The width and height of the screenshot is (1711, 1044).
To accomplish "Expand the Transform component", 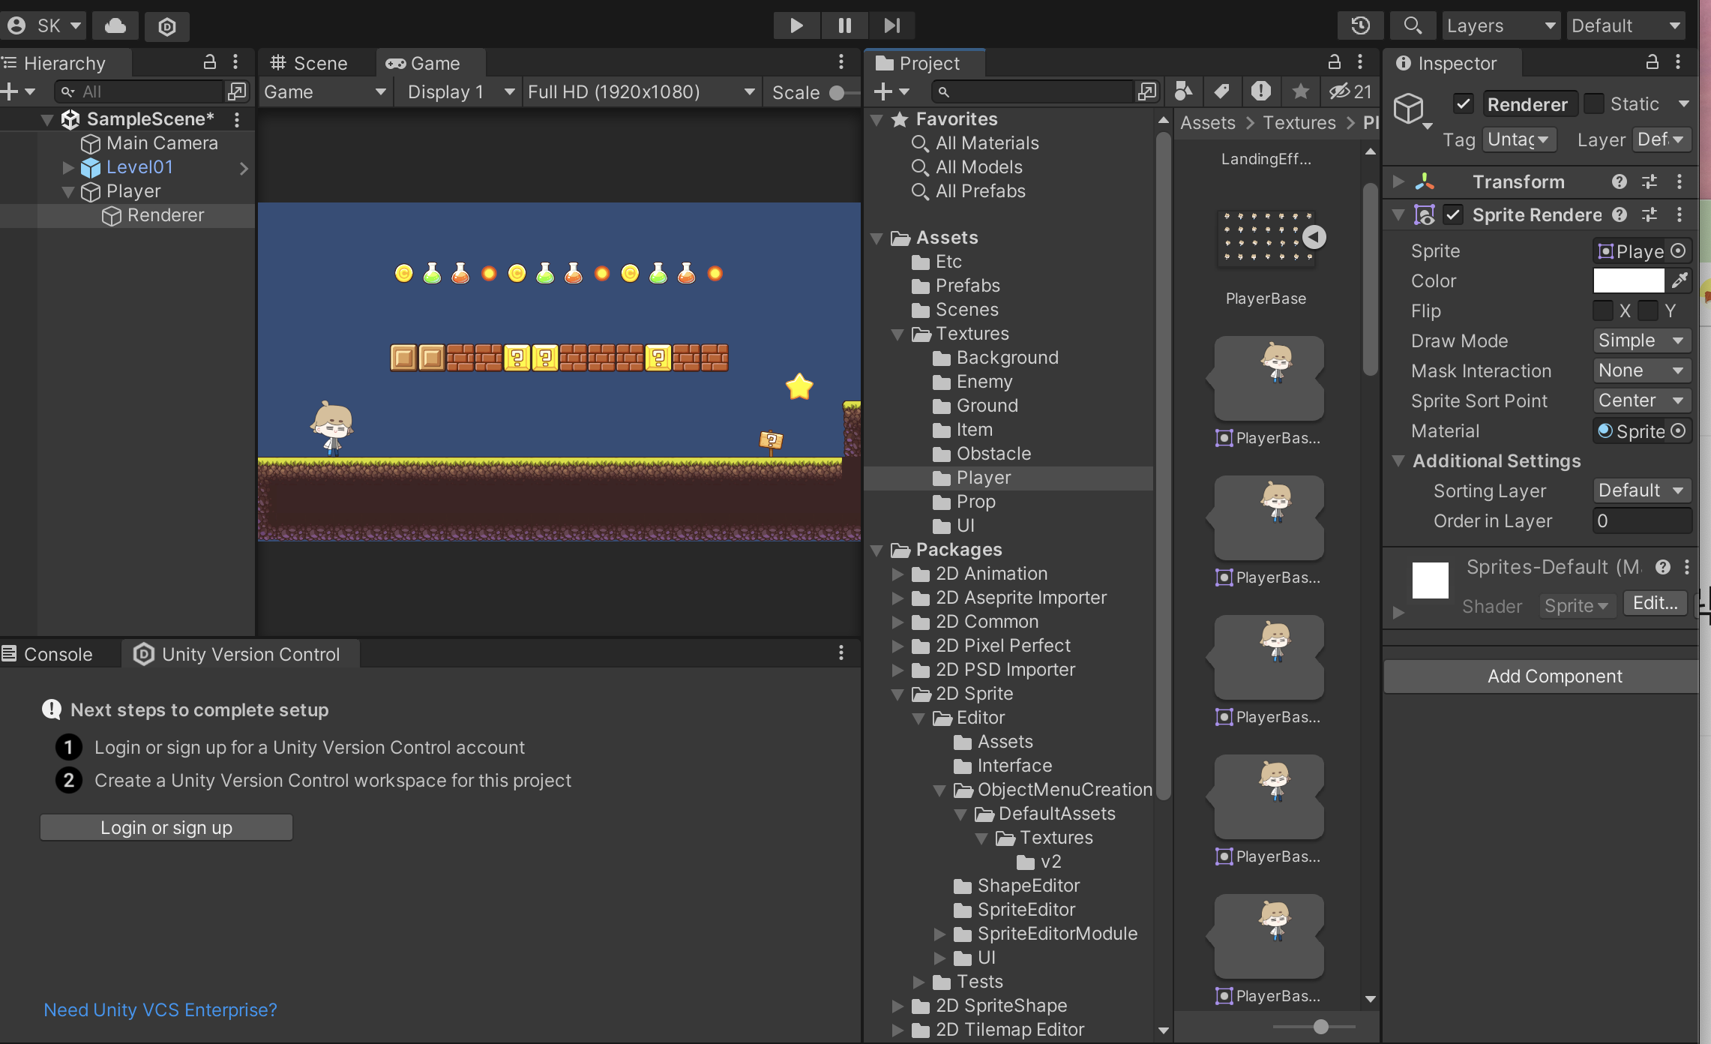I will pyautogui.click(x=1398, y=181).
